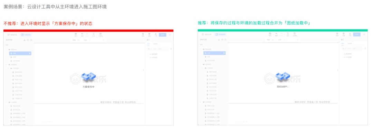The height and width of the screenshot is (132, 373).
Task: Open second insert-panel tab in recommended example
Action: [350, 44]
